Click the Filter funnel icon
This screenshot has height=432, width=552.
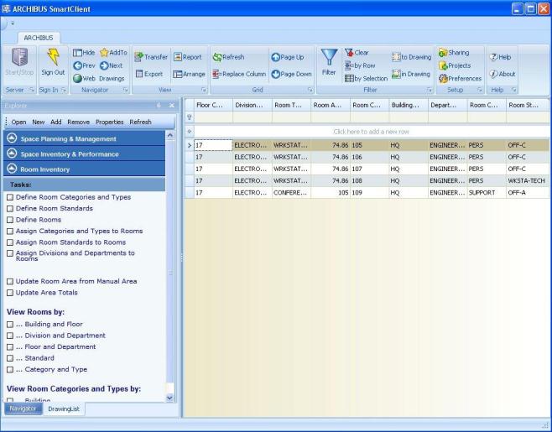[329, 57]
